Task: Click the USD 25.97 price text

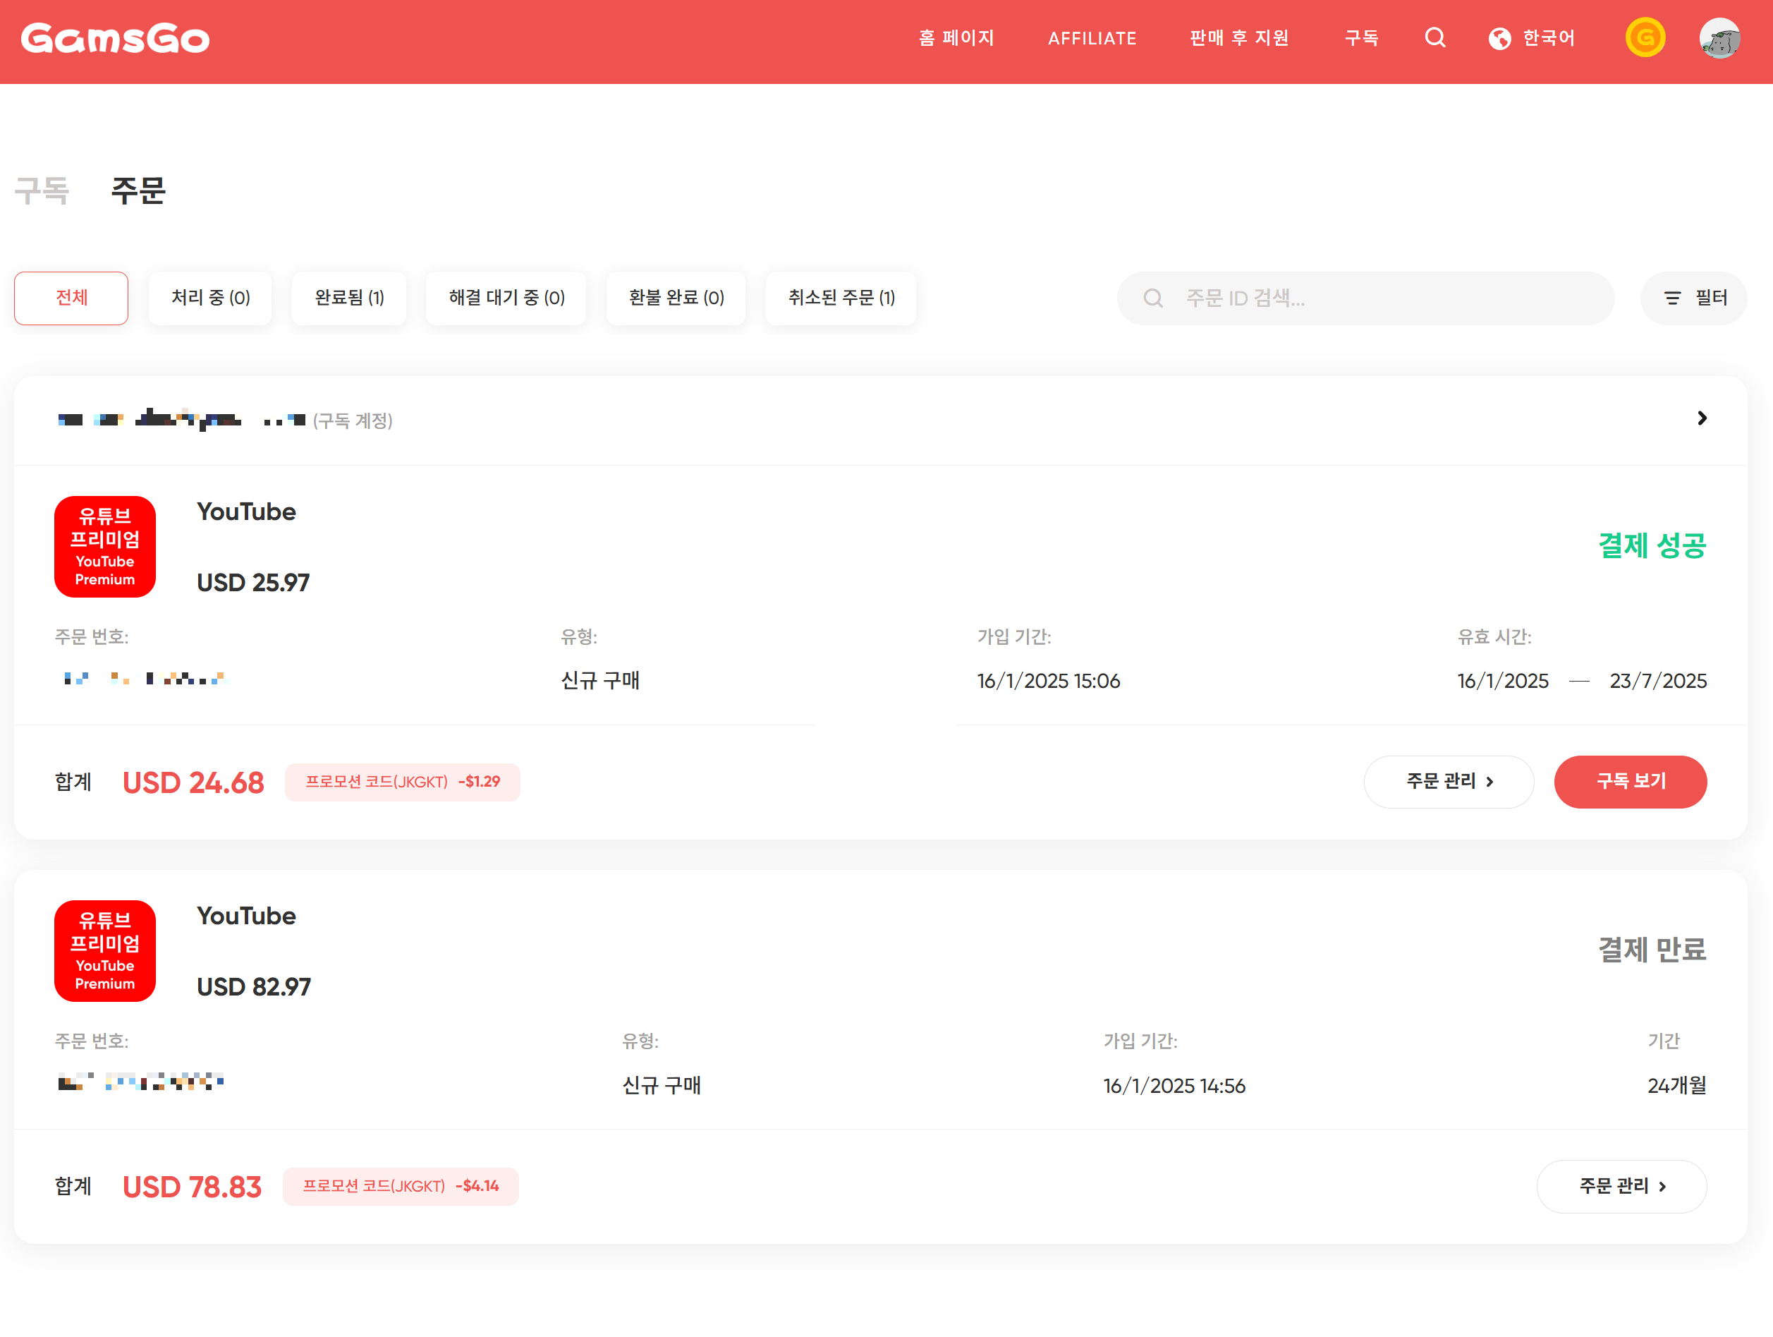Action: click(252, 582)
